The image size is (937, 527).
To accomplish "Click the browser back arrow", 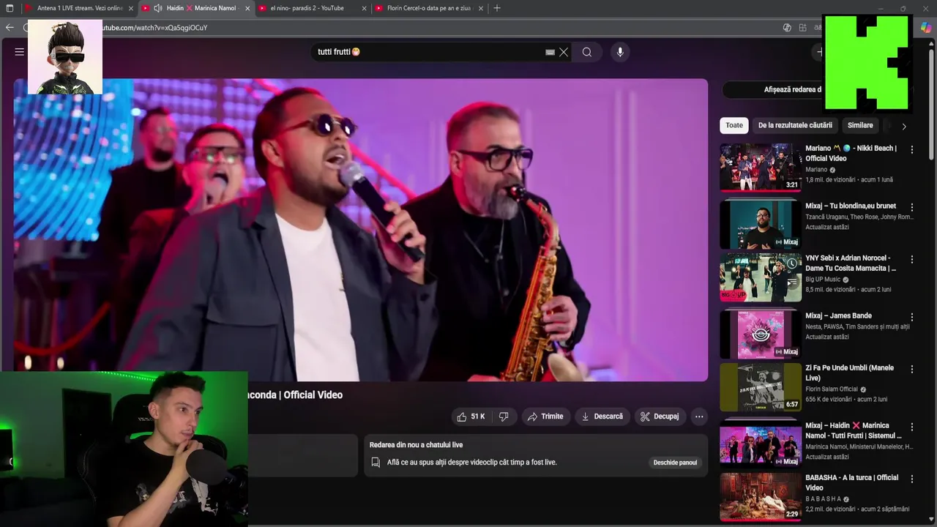I will [x=10, y=27].
